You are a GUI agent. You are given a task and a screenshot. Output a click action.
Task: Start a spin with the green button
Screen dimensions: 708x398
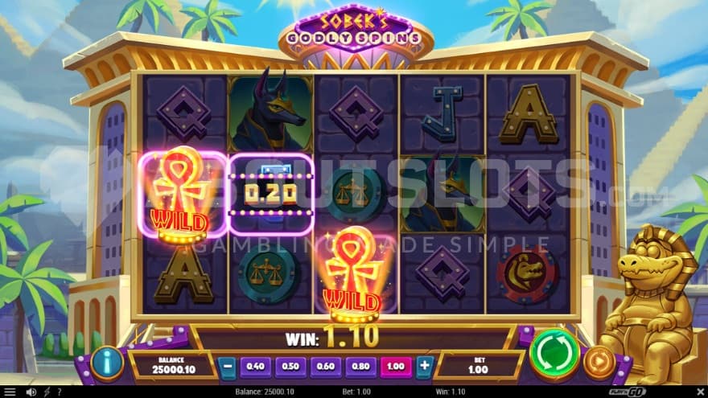coord(554,353)
